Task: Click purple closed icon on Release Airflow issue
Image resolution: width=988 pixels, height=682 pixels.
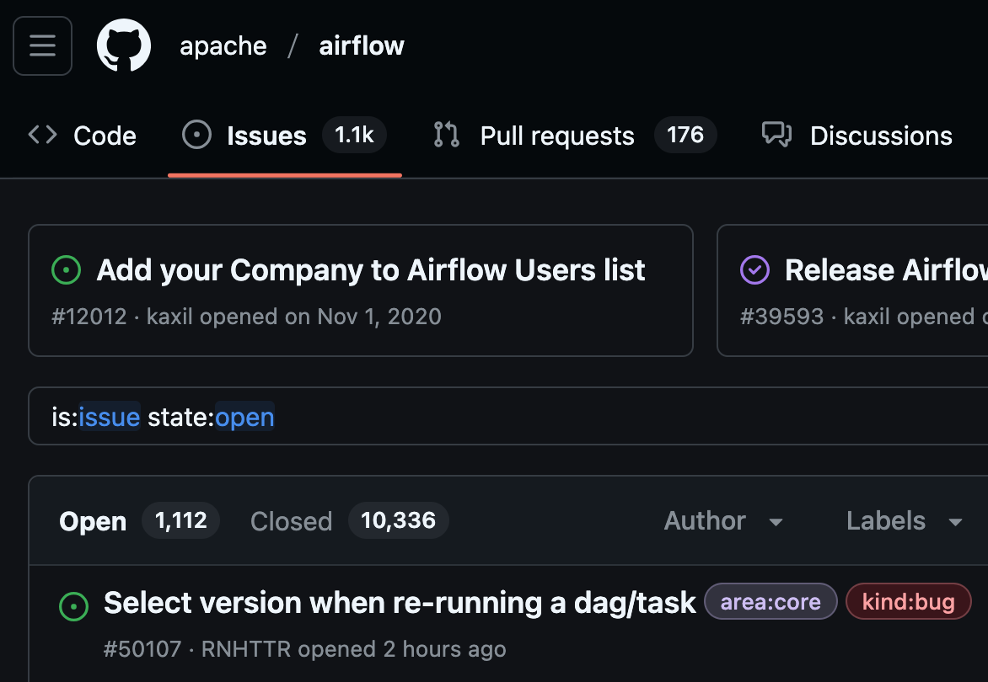Action: 754,270
